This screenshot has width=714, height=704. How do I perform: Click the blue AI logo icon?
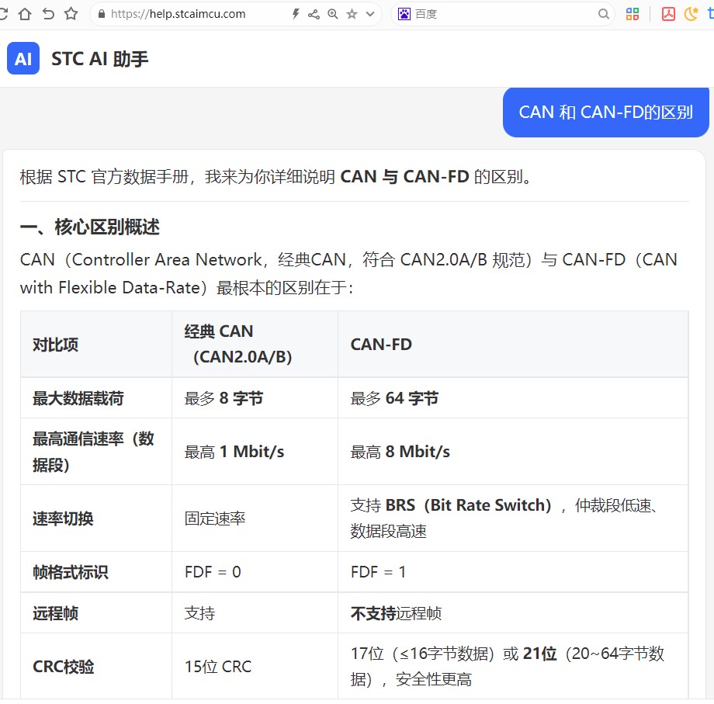(23, 58)
